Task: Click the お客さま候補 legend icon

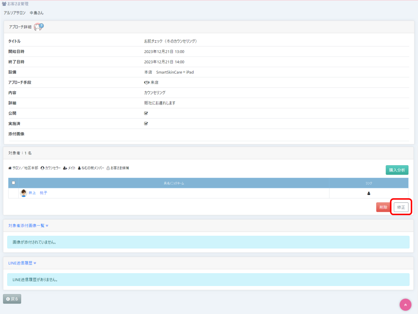Action: [108, 168]
